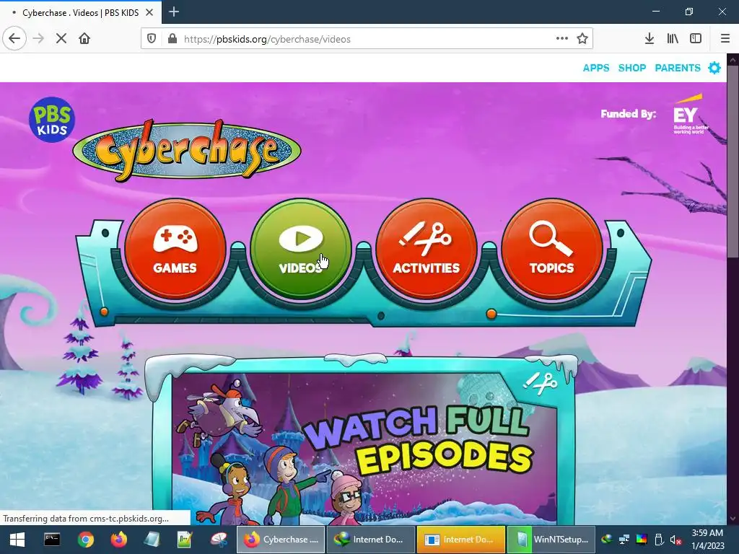The height and width of the screenshot is (554, 739).
Task: Open the APPS link
Action: (x=595, y=68)
